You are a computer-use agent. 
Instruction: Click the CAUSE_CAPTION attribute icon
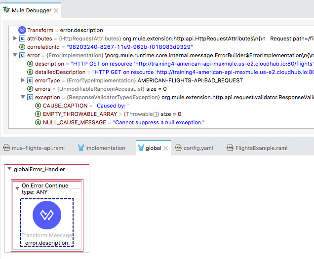click(x=38, y=106)
